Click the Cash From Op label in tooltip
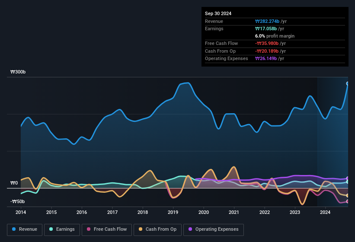355x242 pixels. [x=220, y=51]
